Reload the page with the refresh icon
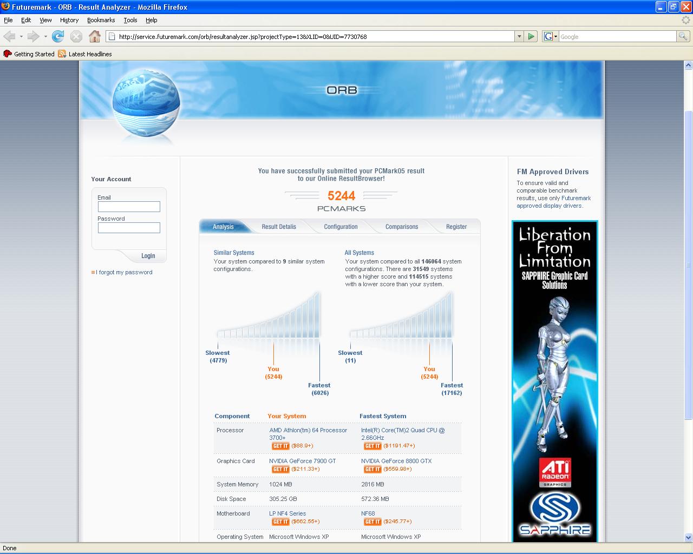 pyautogui.click(x=58, y=36)
